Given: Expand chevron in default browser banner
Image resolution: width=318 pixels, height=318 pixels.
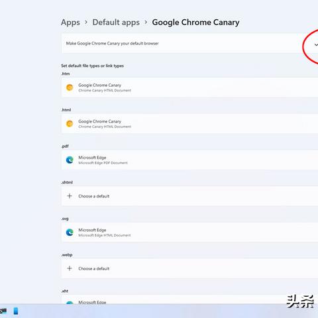Looking at the screenshot, I should coord(316,45).
